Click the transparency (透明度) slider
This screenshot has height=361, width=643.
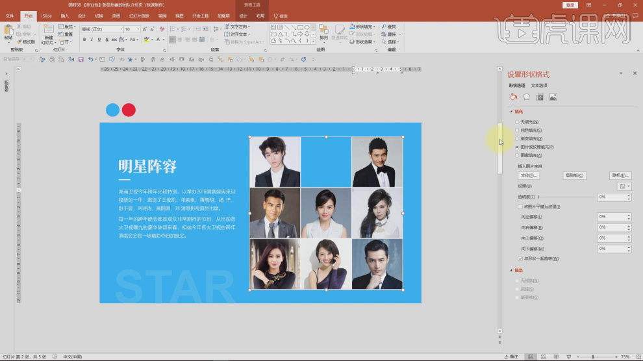(566, 197)
